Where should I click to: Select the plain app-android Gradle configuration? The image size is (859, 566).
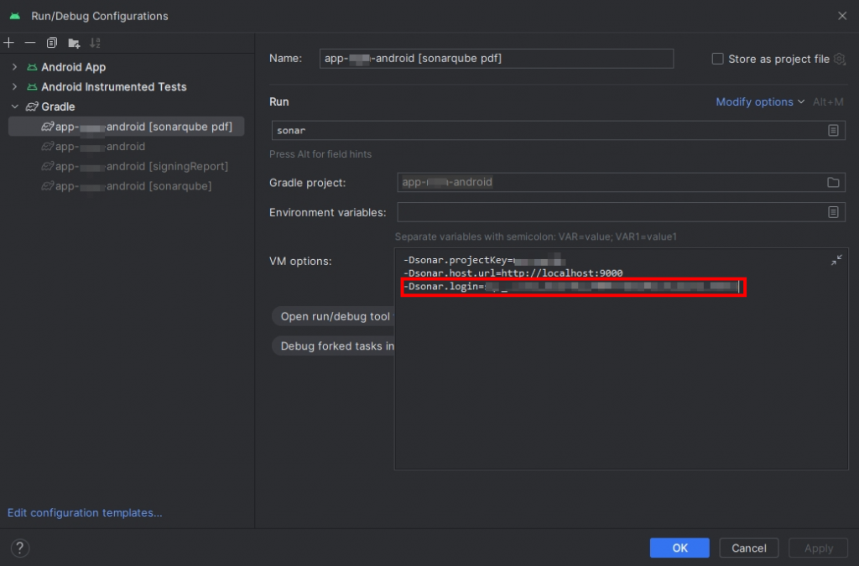(x=93, y=146)
